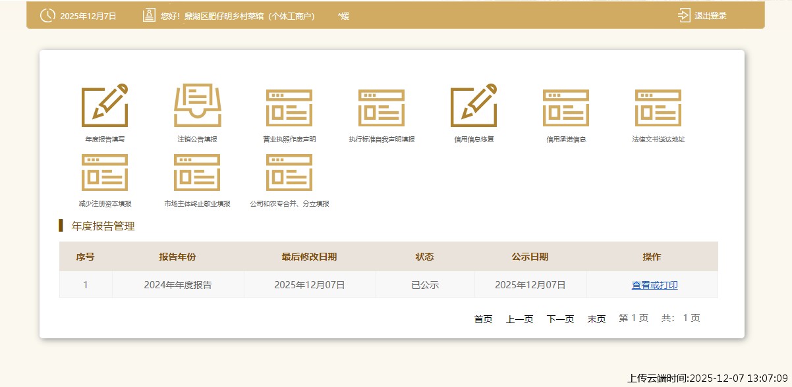Click 上一页 pagination link
Viewport: 792px width, 387px height.
[519, 319]
